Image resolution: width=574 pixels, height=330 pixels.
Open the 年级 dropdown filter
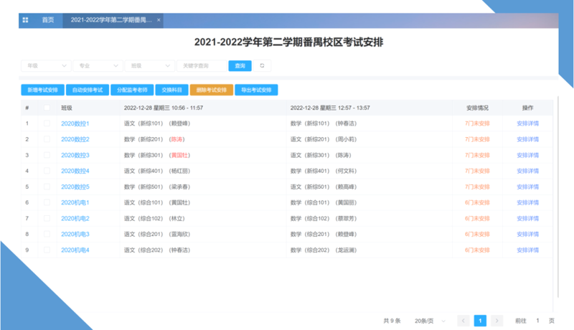coord(46,66)
